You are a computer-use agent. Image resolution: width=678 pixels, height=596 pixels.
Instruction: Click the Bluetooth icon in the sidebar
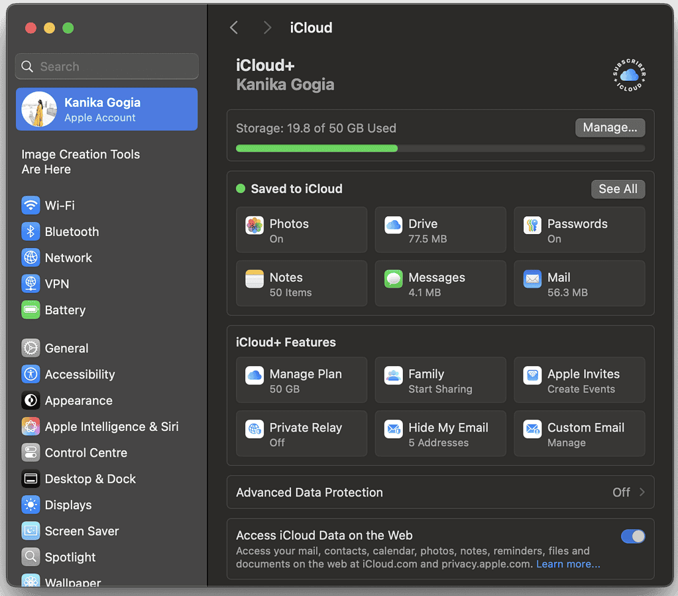[x=30, y=231]
